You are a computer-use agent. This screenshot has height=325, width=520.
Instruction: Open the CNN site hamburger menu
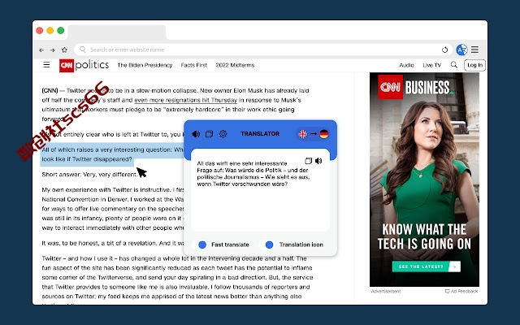coord(46,65)
